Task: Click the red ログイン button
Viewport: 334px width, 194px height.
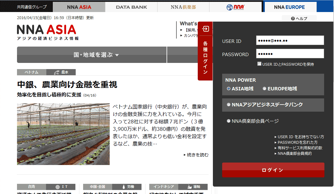Action: point(273,170)
